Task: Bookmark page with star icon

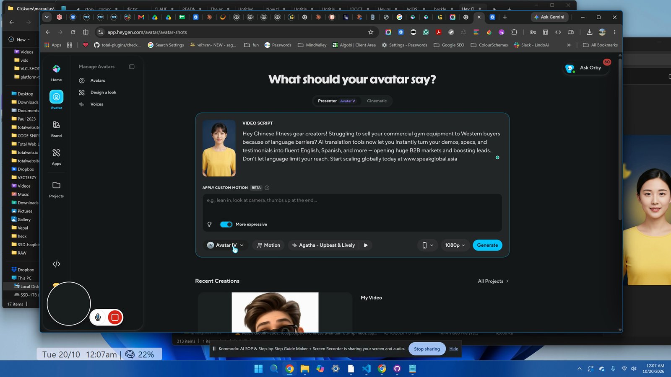Action: (x=371, y=32)
